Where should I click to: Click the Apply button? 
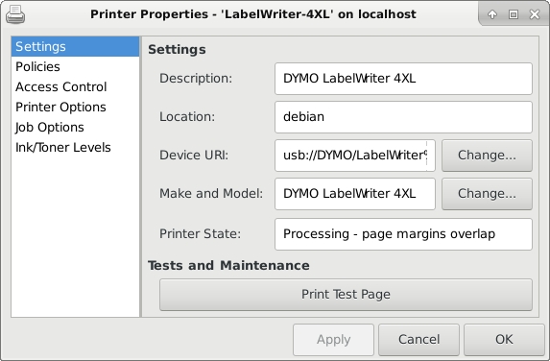[x=334, y=340]
